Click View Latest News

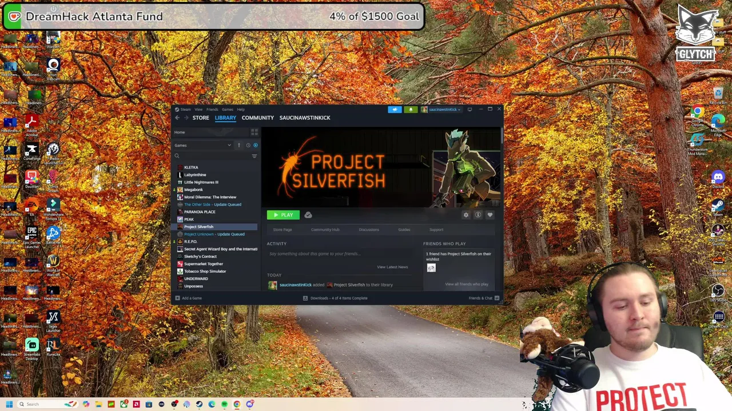click(x=392, y=267)
